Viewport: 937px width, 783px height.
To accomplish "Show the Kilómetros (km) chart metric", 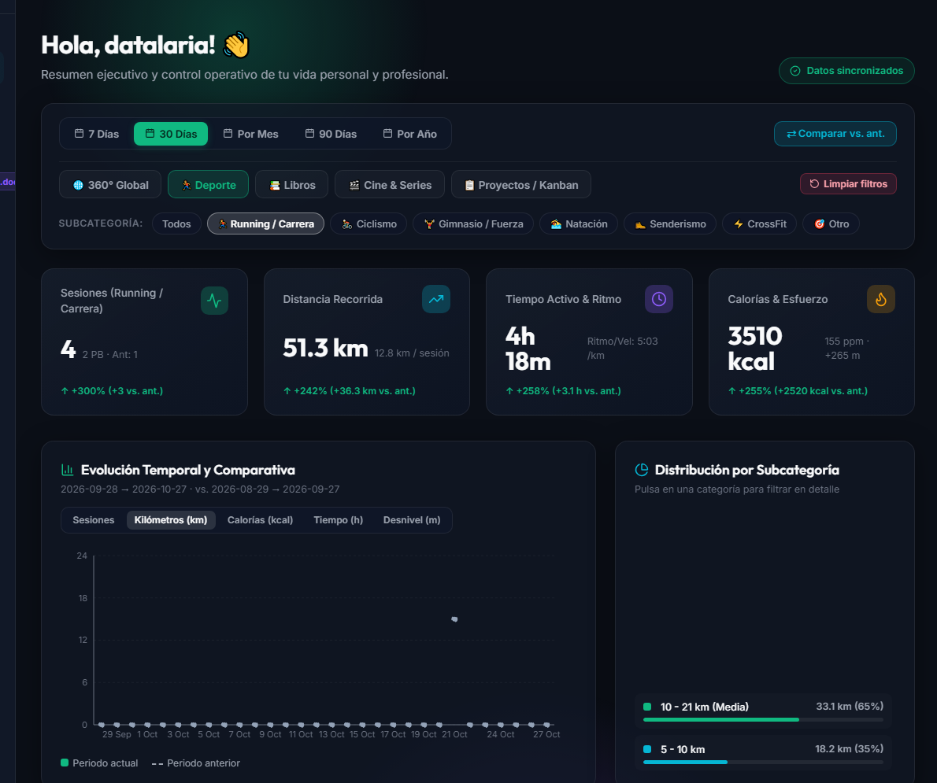I will tap(171, 520).
